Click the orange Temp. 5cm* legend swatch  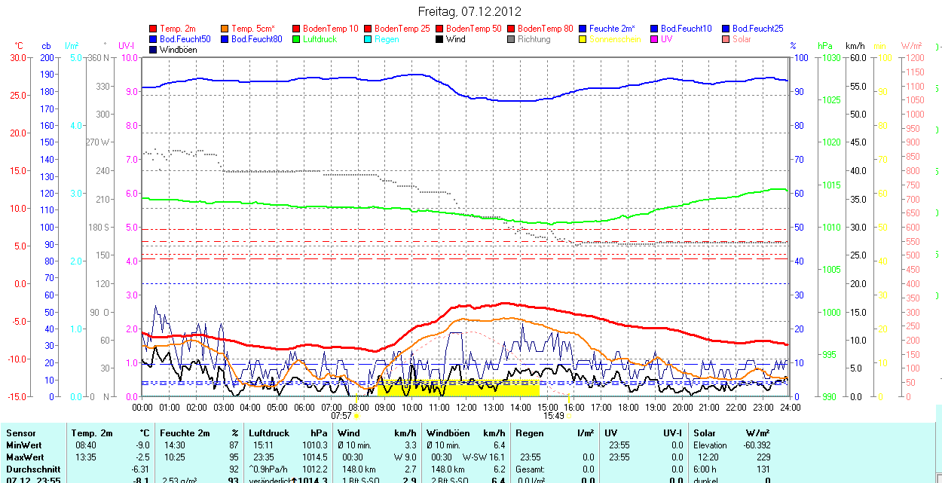point(225,29)
